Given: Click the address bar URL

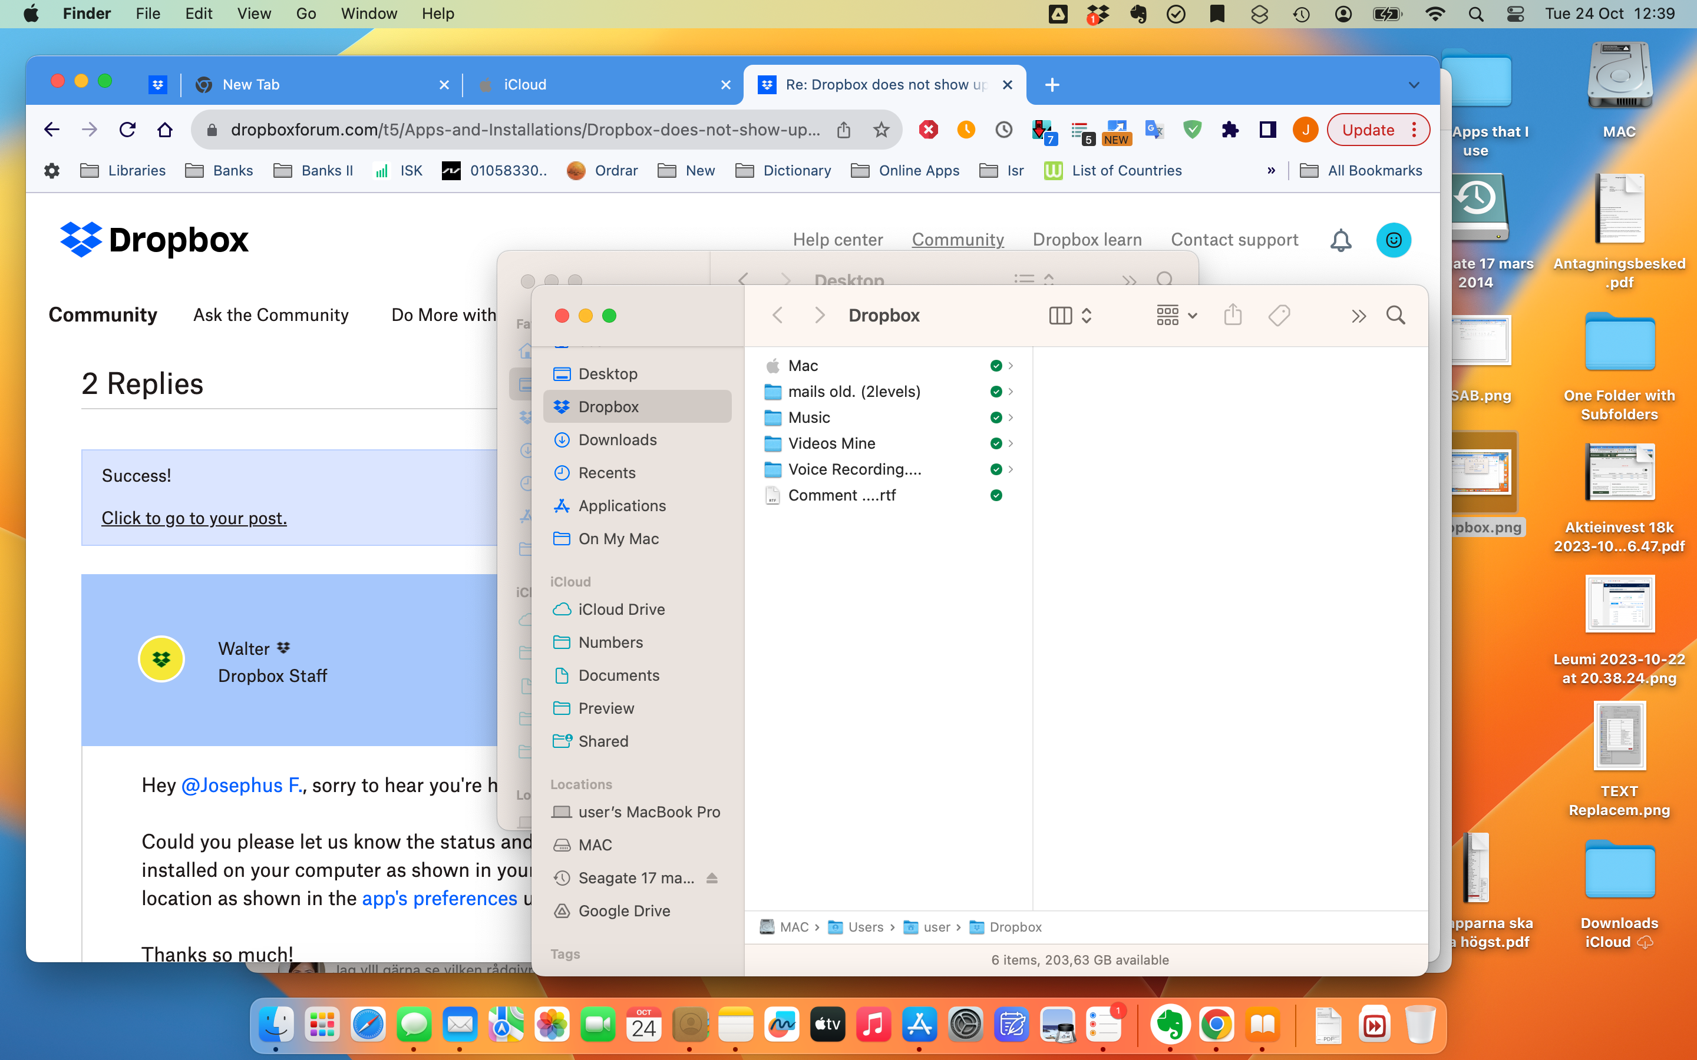Looking at the screenshot, I should [x=525, y=130].
